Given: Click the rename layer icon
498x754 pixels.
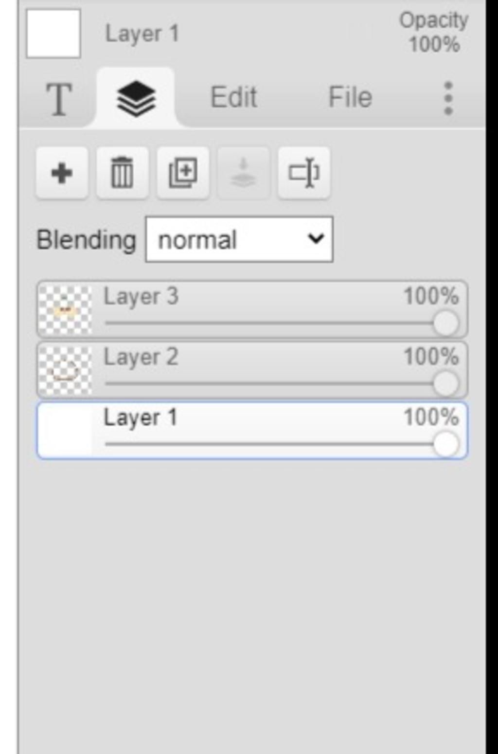Looking at the screenshot, I should 304,173.
